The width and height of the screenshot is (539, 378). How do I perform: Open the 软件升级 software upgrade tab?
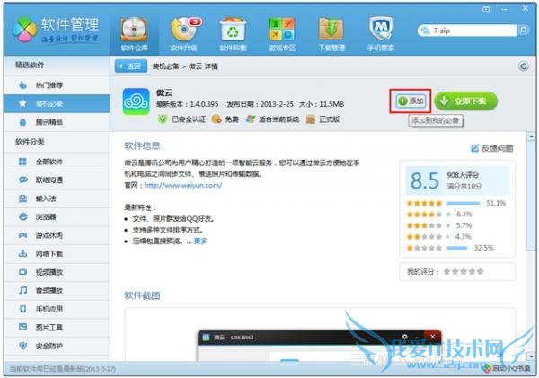184,34
